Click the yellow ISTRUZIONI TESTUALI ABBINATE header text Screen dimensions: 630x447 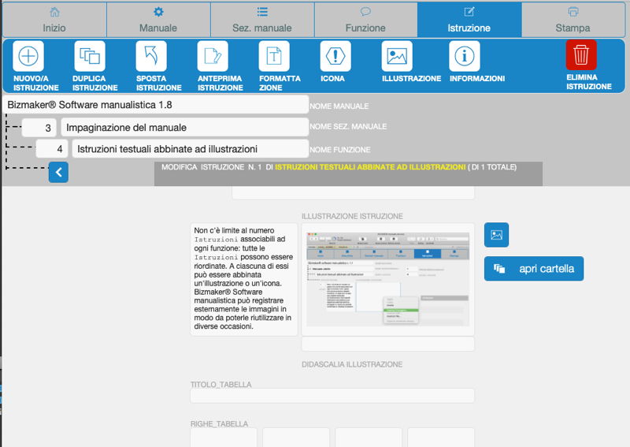click(370, 167)
